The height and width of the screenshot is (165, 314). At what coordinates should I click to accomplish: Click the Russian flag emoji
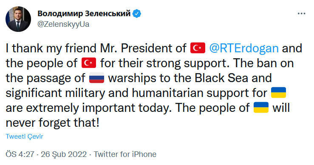tap(96, 78)
